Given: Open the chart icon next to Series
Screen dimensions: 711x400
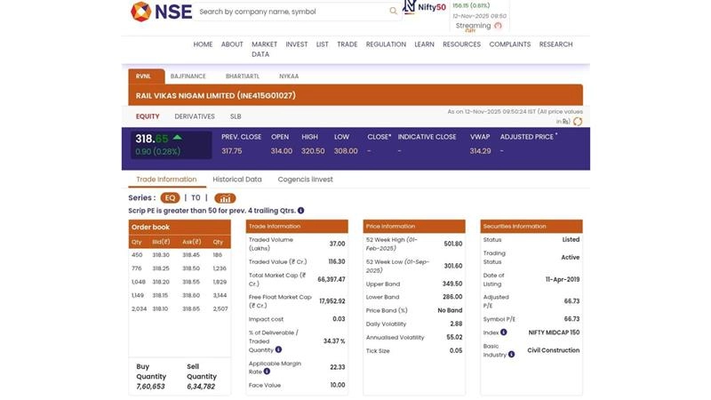Looking at the screenshot, I should click(x=225, y=198).
